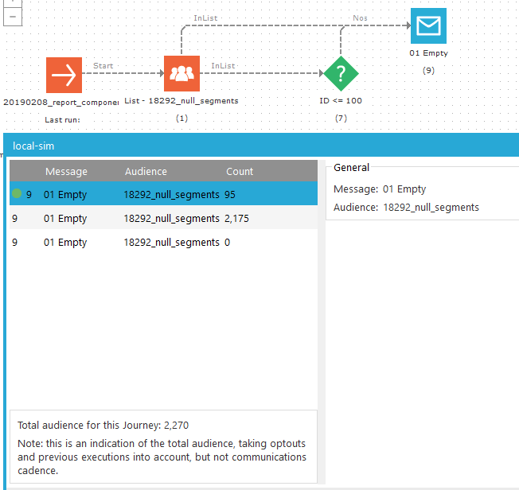Select the List audience people icon node

(181, 73)
